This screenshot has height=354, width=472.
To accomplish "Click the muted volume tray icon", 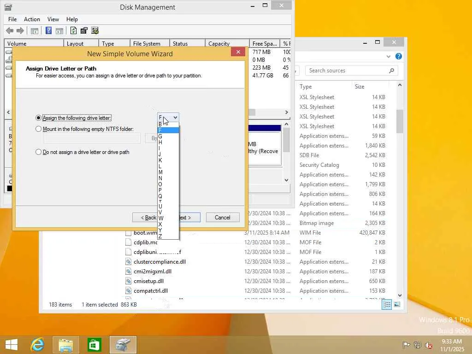I will [428, 345].
